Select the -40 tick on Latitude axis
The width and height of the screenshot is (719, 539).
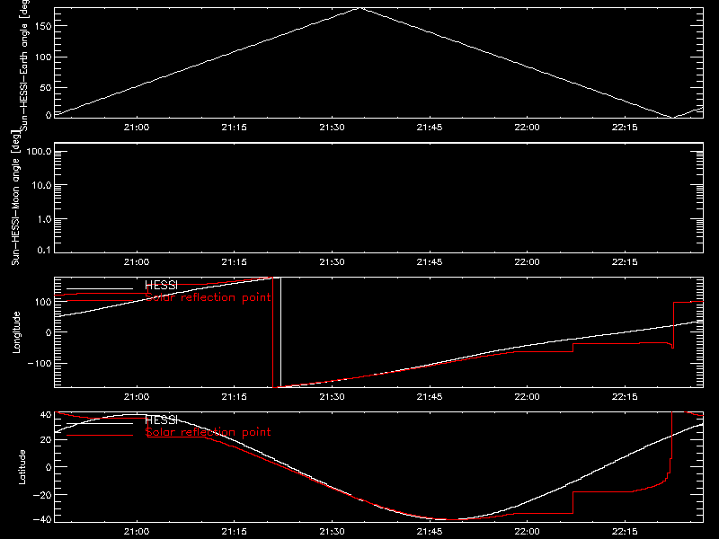(x=41, y=519)
